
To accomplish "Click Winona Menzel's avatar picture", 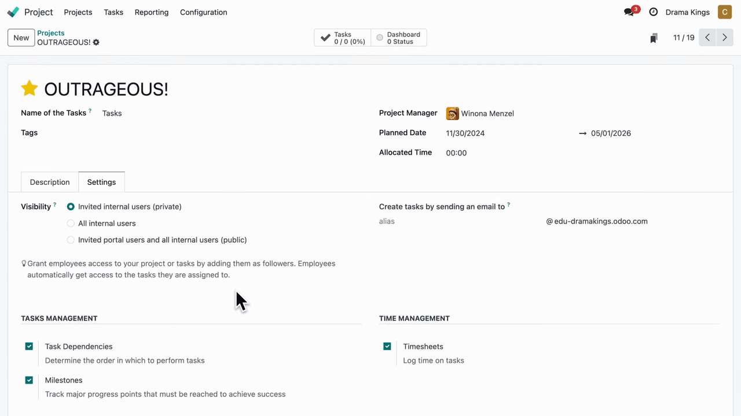I will tap(452, 114).
